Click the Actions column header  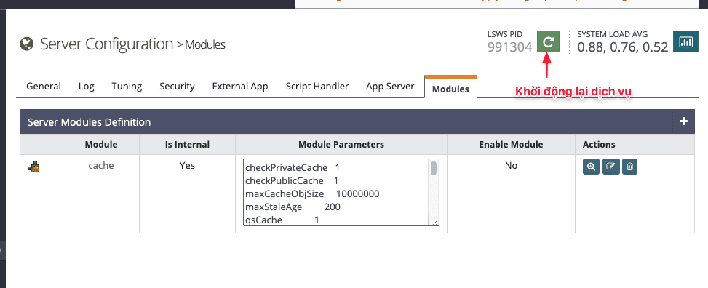point(599,145)
